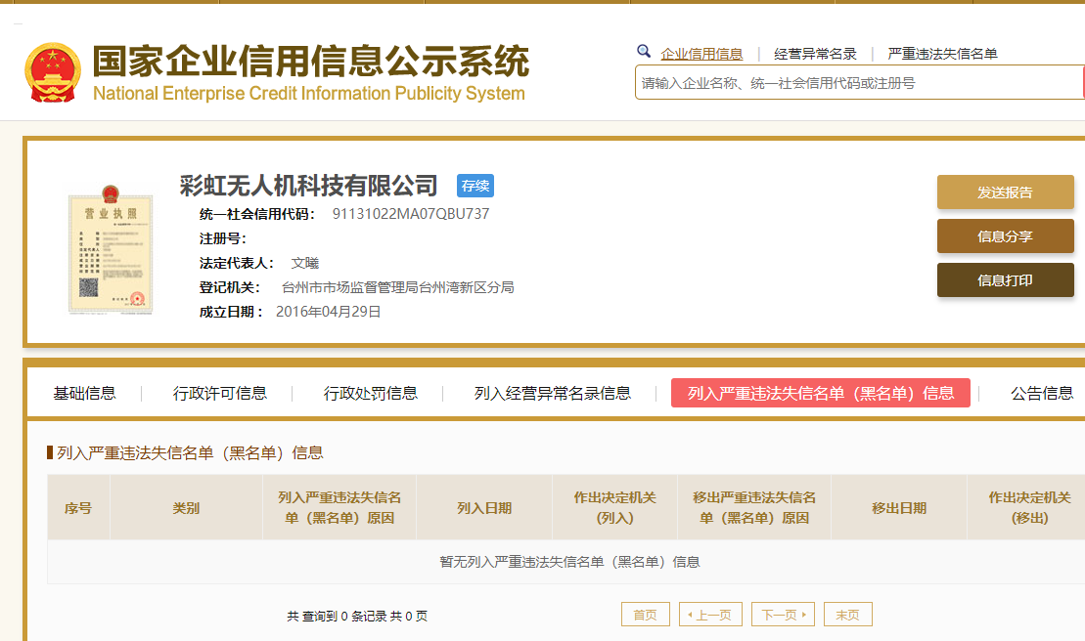Click the 存续 status badge
This screenshot has width=1085, height=641.
click(x=475, y=186)
